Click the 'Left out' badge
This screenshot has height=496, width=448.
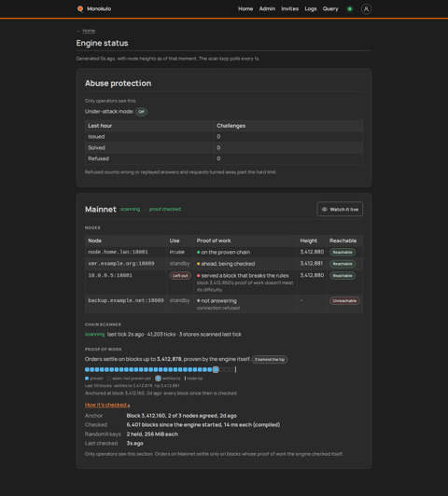click(x=180, y=276)
